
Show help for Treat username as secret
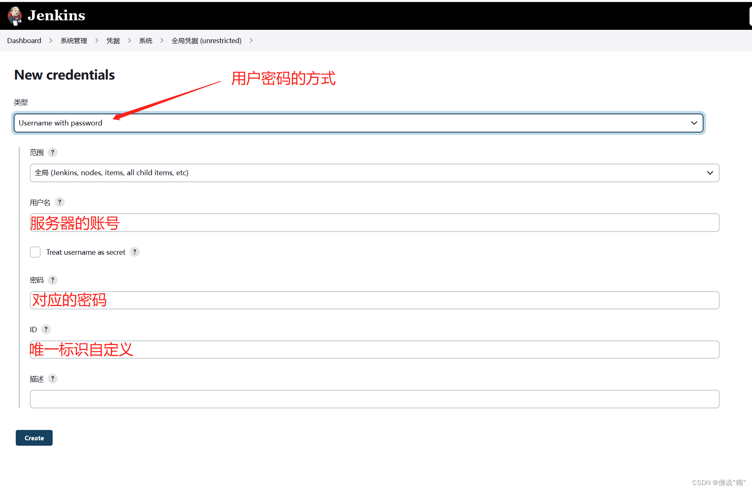click(x=135, y=252)
